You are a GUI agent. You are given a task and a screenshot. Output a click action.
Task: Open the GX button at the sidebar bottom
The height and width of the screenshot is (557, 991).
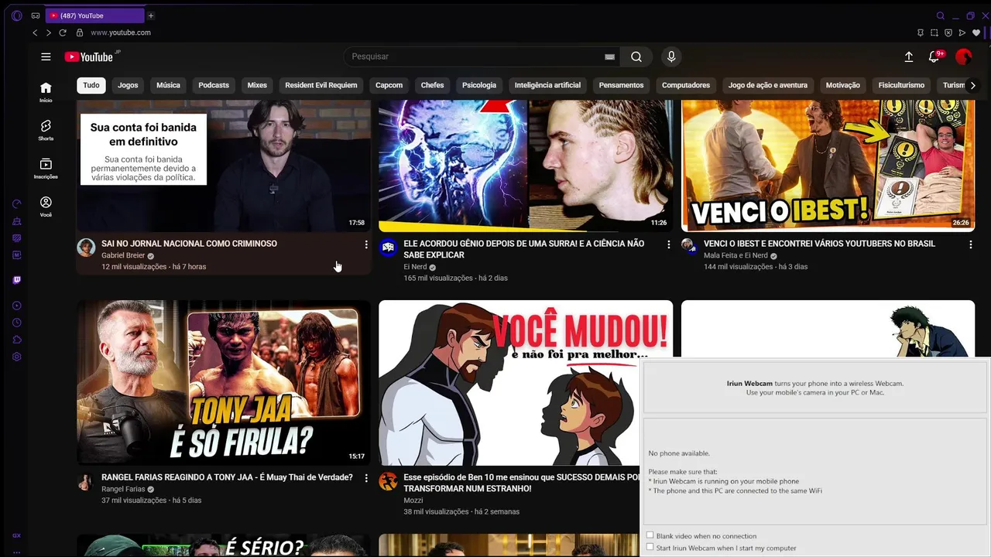coord(17,535)
